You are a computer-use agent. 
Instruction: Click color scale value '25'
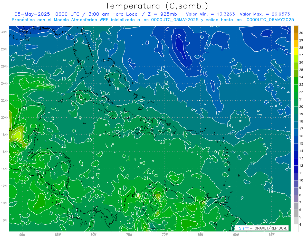(301, 70)
